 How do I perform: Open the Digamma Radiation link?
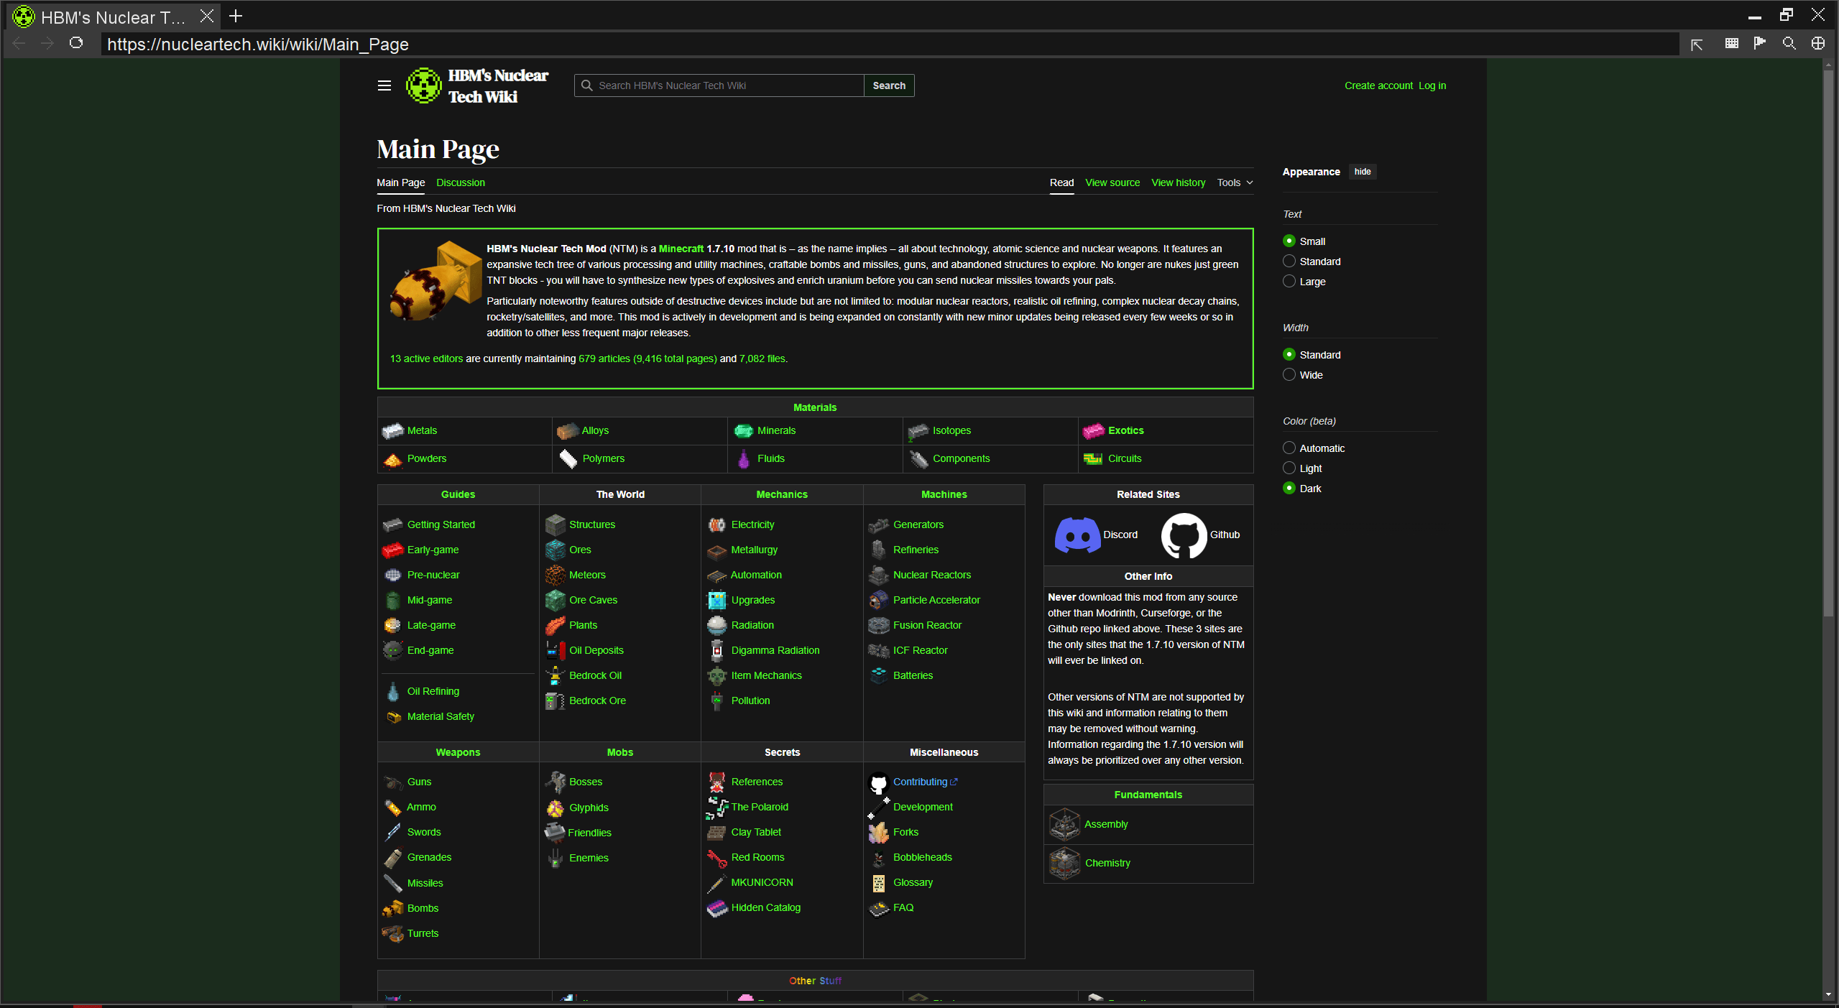tap(775, 650)
